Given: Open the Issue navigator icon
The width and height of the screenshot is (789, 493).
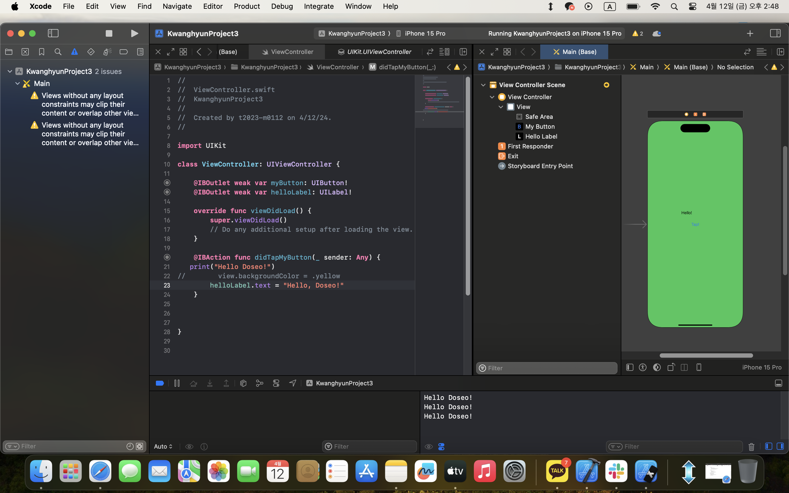Looking at the screenshot, I should pos(74,52).
